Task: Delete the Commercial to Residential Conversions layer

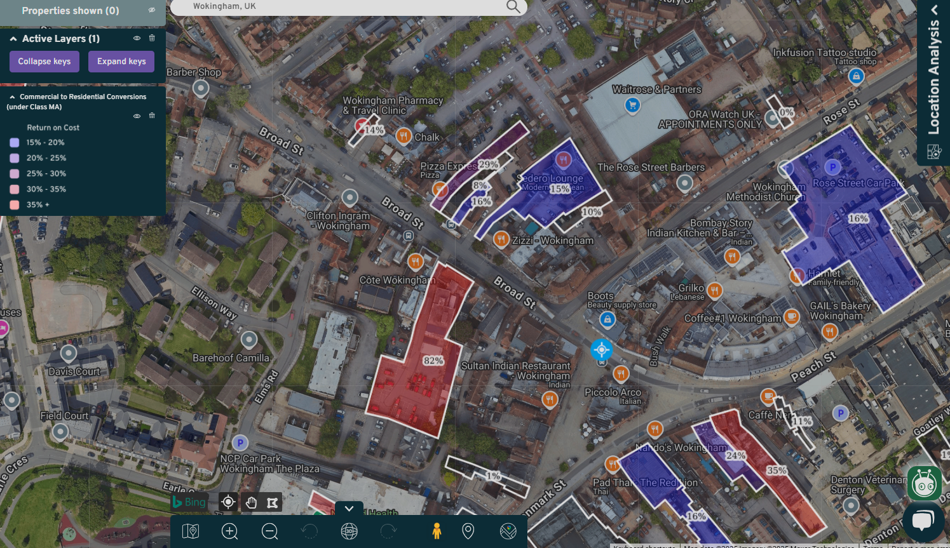Action: (152, 116)
